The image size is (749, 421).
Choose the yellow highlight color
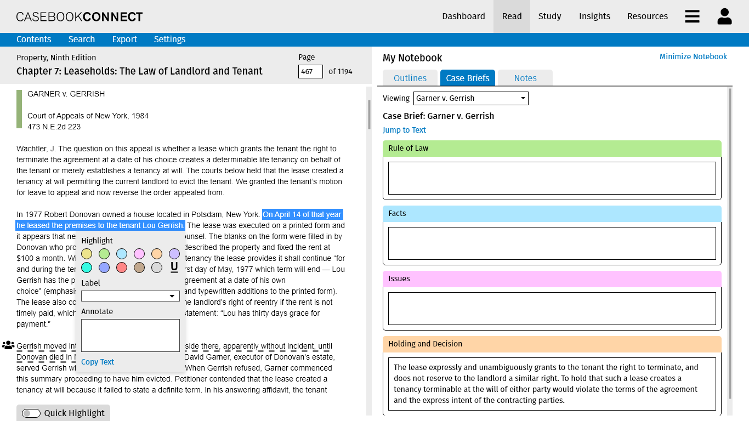[87, 254]
